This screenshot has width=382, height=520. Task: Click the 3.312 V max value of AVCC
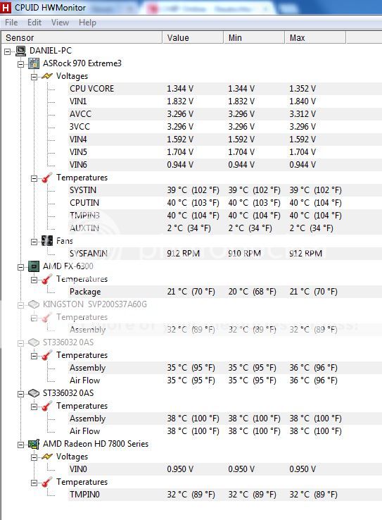[x=303, y=114]
